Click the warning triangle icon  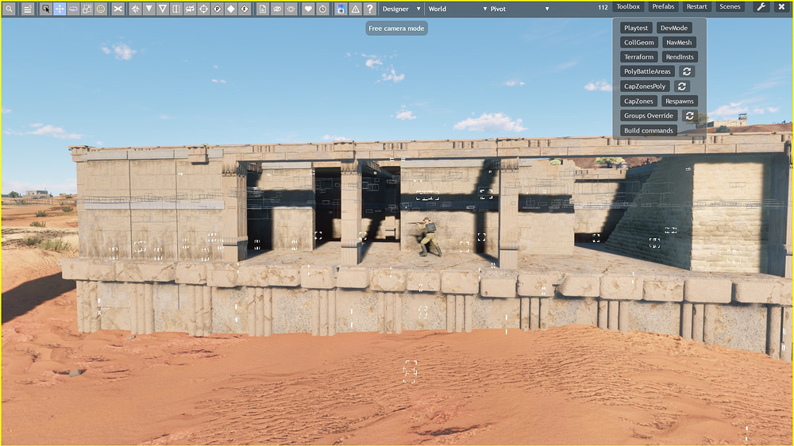(x=355, y=9)
